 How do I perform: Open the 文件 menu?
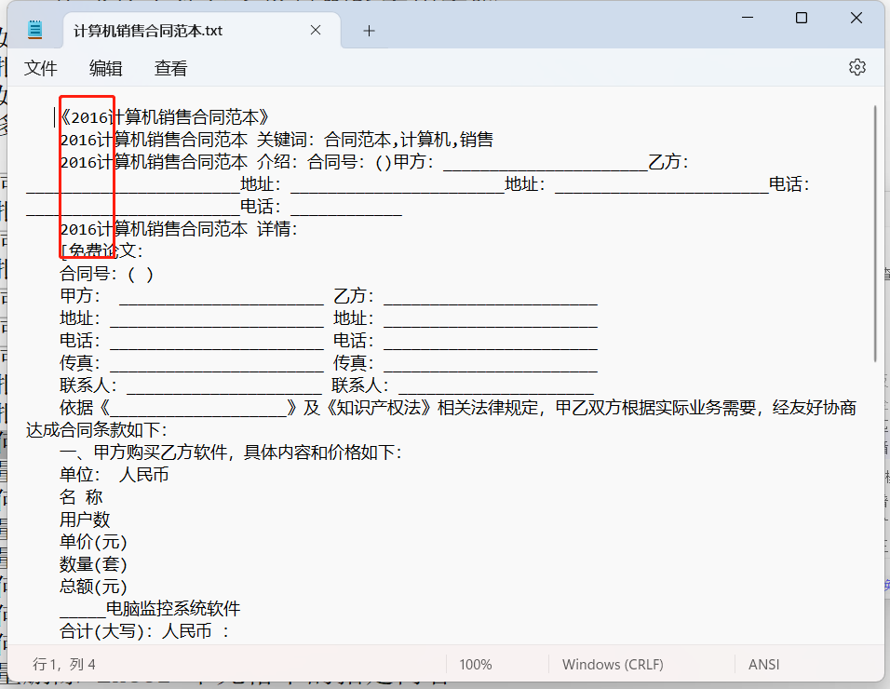pos(41,68)
